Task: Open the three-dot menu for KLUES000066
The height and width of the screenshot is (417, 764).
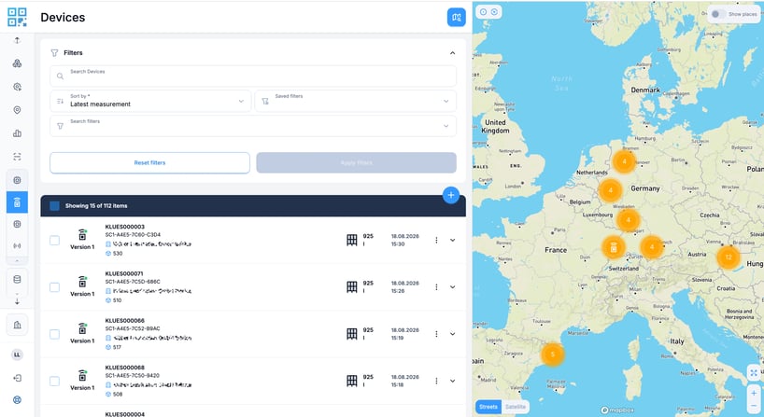Action: click(x=436, y=334)
